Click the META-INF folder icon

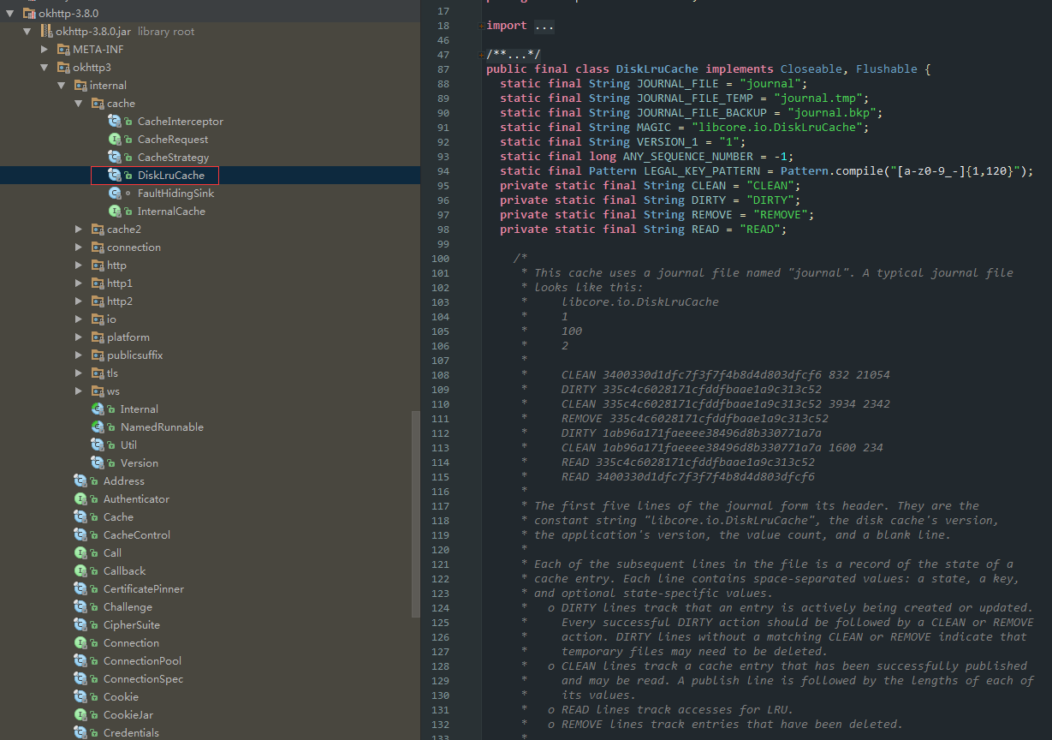63,50
